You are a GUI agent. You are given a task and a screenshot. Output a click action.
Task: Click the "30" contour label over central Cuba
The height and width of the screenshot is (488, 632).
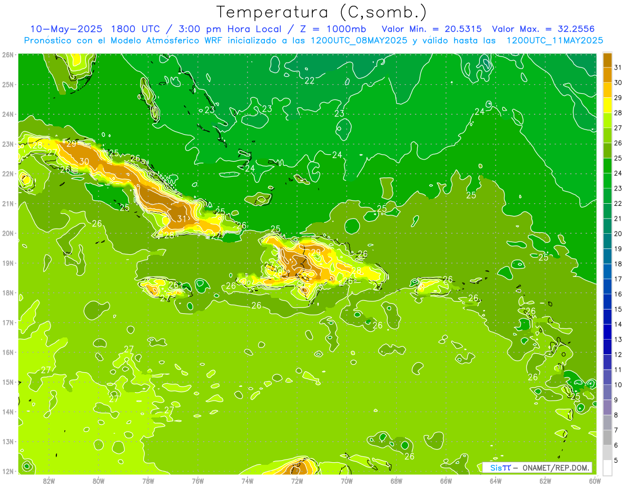click(x=84, y=162)
